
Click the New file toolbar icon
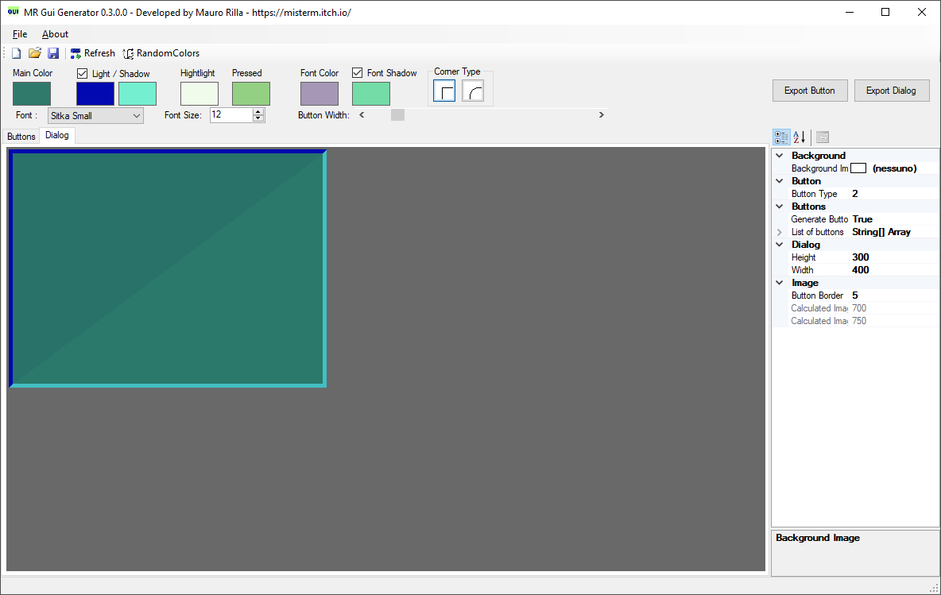pyautogui.click(x=16, y=53)
